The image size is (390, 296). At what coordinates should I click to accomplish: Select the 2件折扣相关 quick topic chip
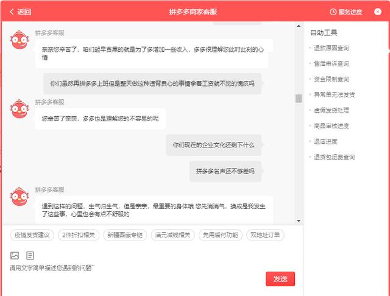[x=79, y=235]
